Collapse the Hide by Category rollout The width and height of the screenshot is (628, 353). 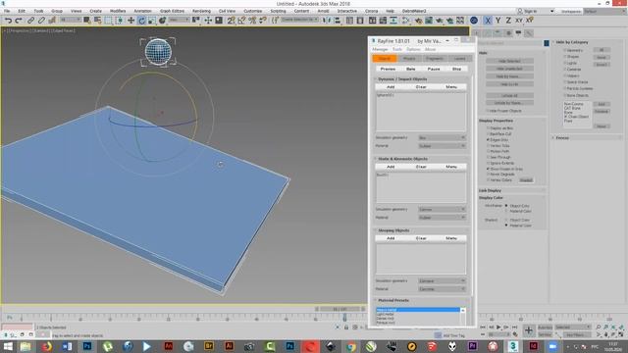point(571,42)
